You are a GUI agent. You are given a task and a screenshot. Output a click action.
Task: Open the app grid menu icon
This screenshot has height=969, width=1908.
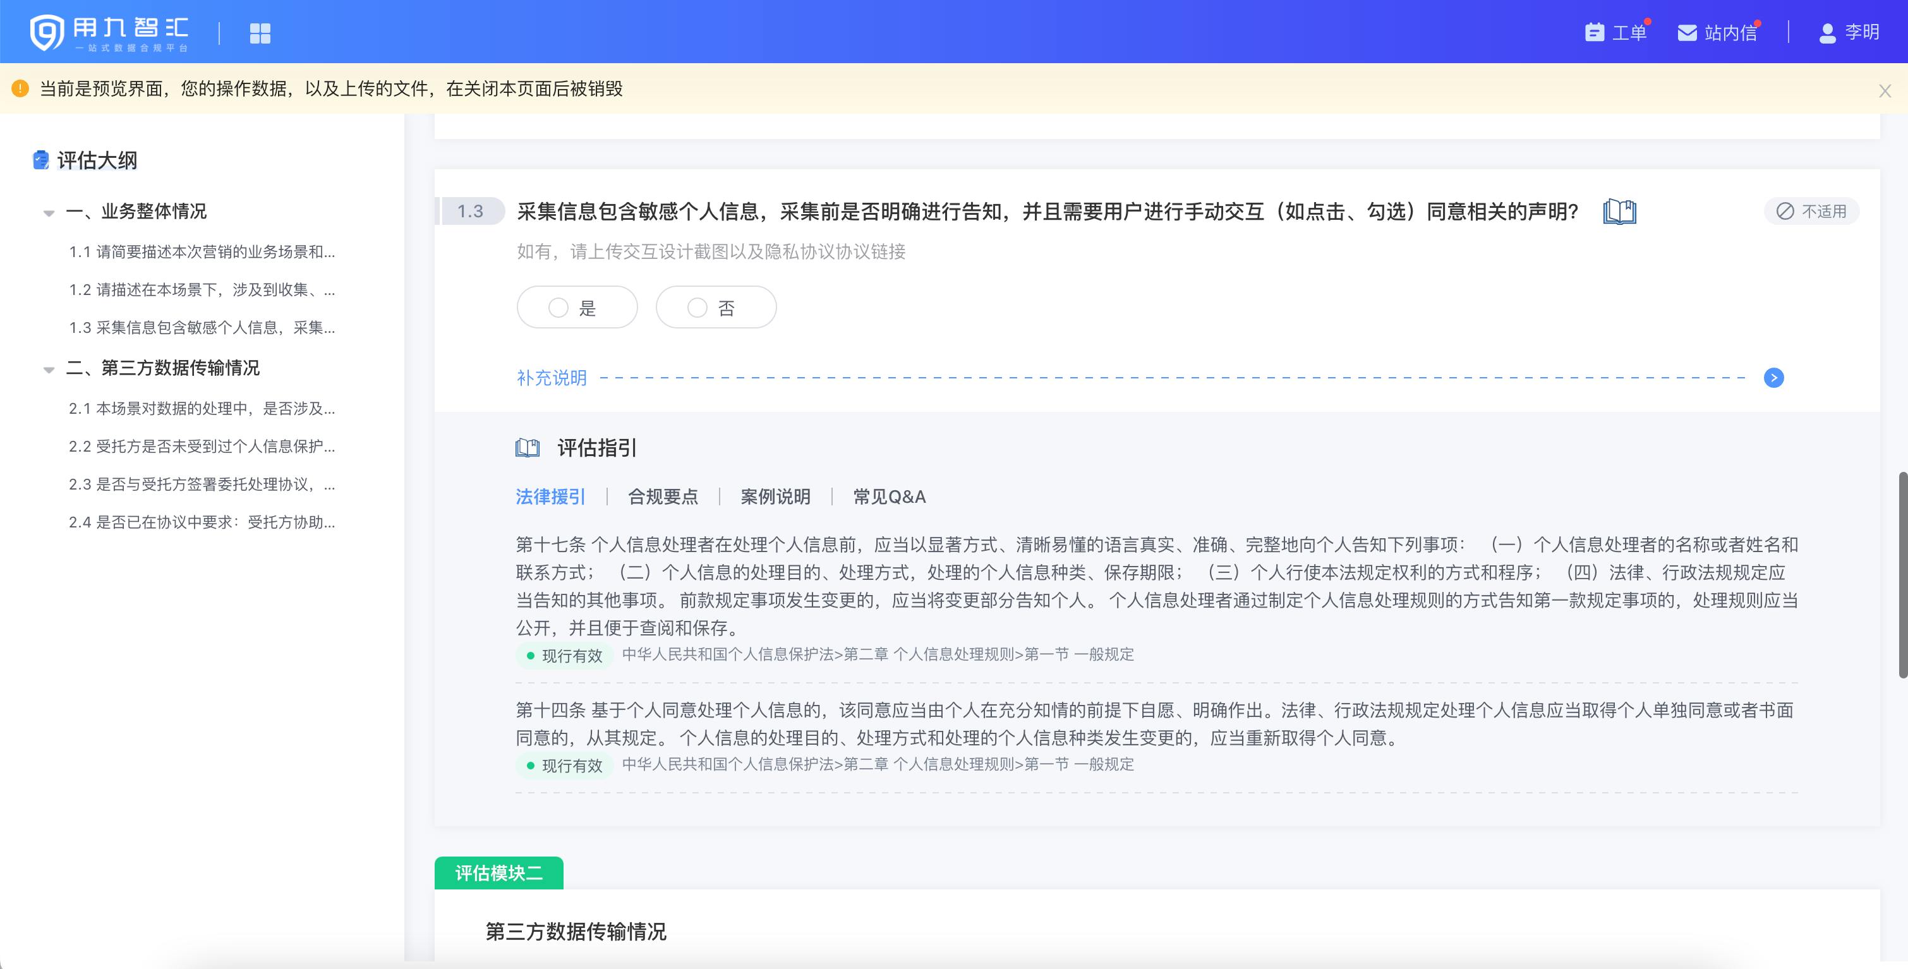(x=260, y=33)
